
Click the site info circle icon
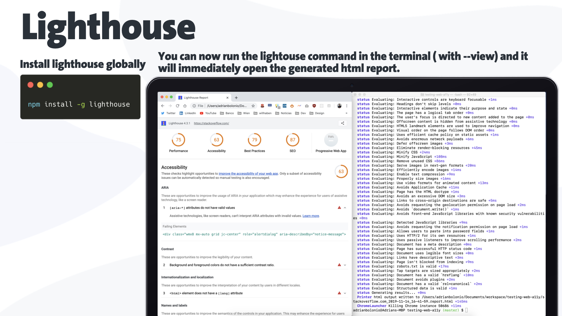[194, 106]
